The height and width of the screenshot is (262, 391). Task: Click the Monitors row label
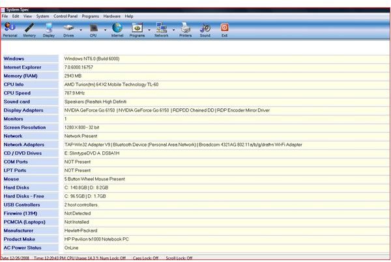point(13,119)
